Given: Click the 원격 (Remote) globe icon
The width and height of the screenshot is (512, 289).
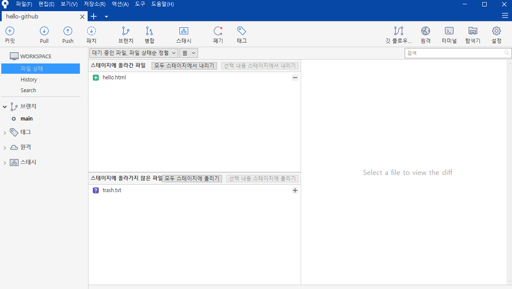Looking at the screenshot, I should point(426,31).
